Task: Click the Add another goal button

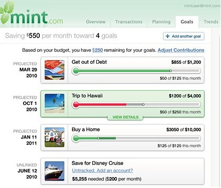Action: pos(183,36)
